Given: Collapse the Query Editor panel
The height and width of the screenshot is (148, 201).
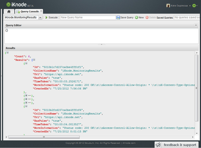Looking at the screenshot, I should (196, 25).
